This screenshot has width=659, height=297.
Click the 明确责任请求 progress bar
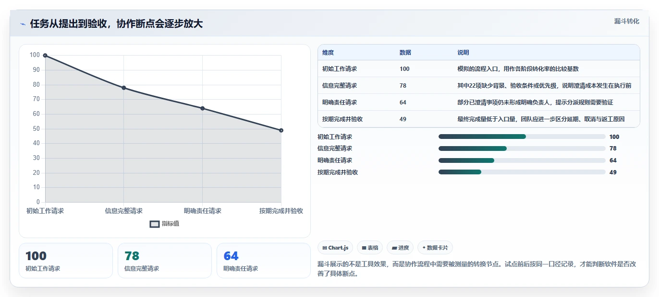[x=522, y=160]
